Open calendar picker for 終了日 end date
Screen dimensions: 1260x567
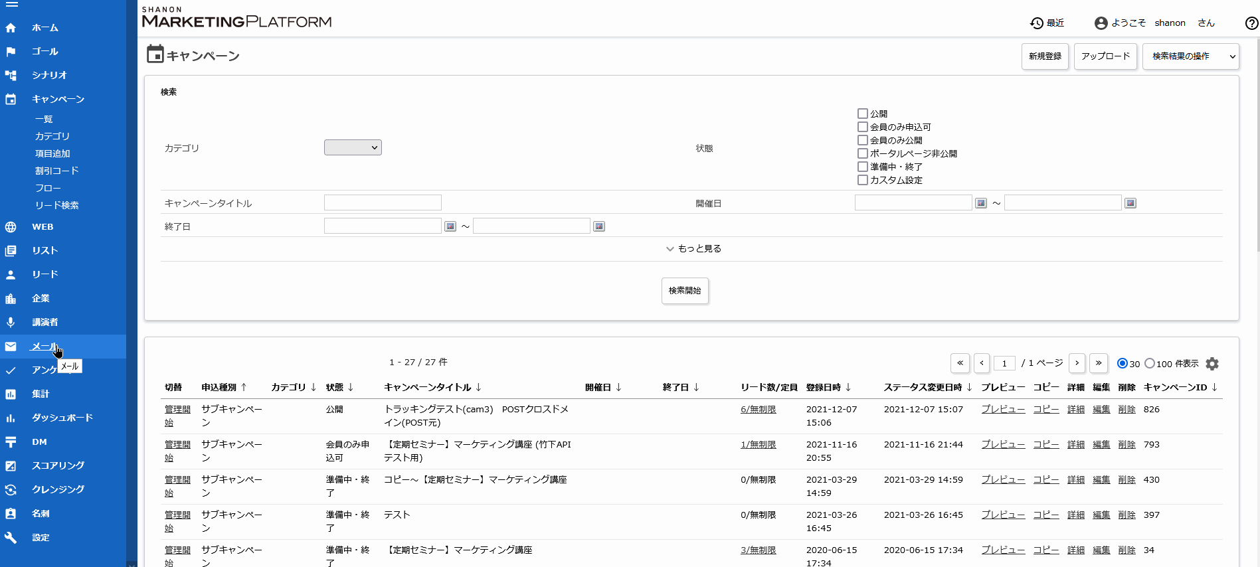point(599,226)
